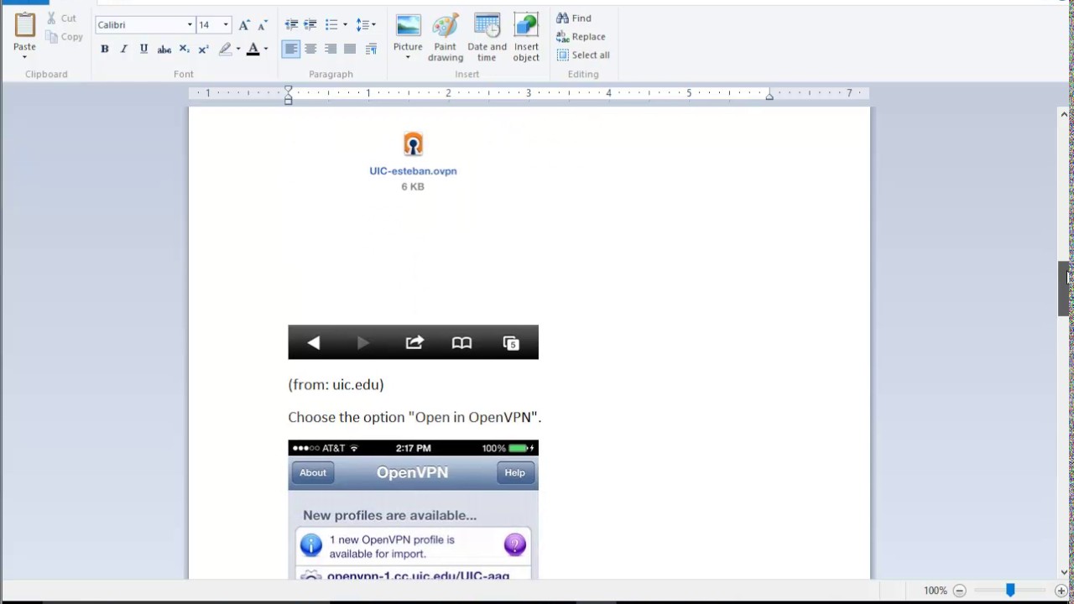Click the Copy button
This screenshot has width=1074, height=604.
[x=64, y=36]
